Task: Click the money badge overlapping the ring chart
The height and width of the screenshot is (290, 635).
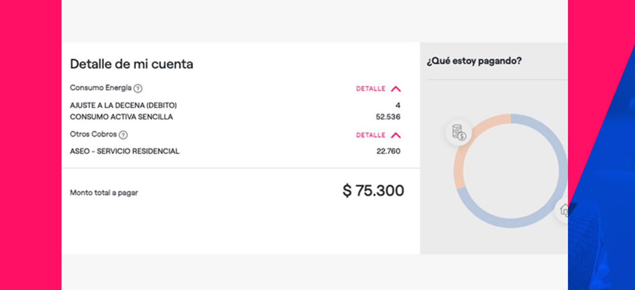Action: (459, 132)
